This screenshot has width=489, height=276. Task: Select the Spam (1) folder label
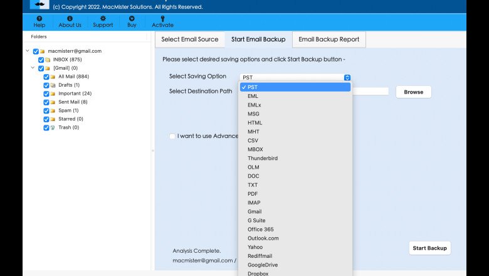tap(68, 110)
